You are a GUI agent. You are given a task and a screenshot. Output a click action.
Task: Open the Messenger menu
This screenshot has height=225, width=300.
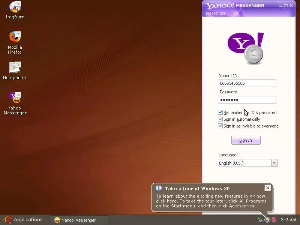216,13
